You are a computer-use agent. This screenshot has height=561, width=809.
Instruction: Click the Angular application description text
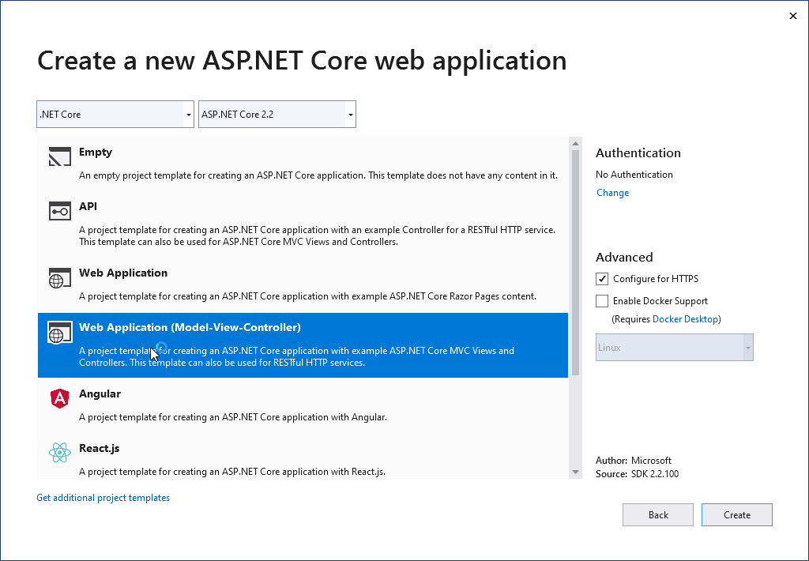233,417
